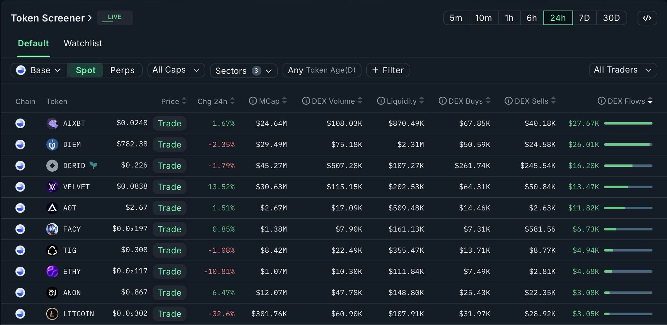Open the All Traders dropdown
This screenshot has height=325, width=667.
(622, 70)
